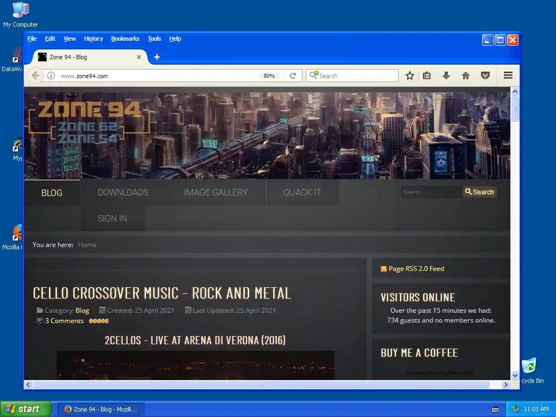The width and height of the screenshot is (556, 417).
Task: Click the keyboard icon in taskbar
Action: pyautogui.click(x=495, y=409)
